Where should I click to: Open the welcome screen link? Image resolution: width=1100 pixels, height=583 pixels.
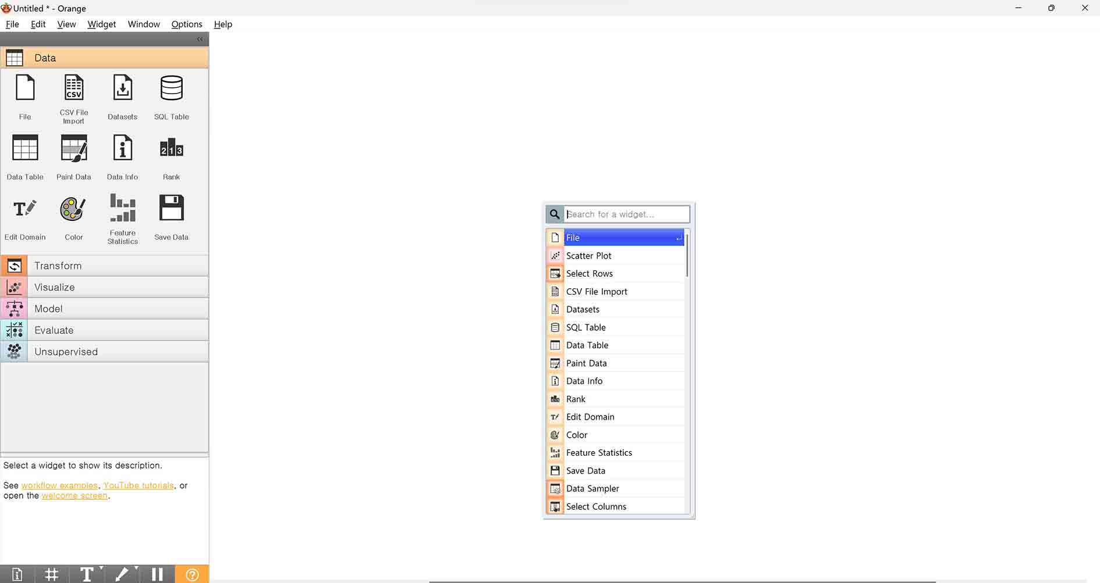[74, 496]
